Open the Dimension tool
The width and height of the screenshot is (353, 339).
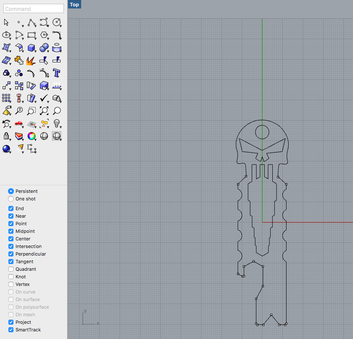(32, 149)
